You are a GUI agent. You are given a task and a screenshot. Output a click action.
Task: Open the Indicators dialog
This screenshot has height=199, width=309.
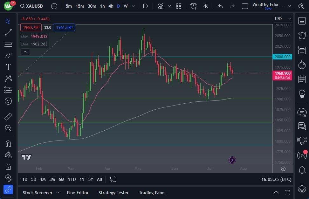point(160,6)
